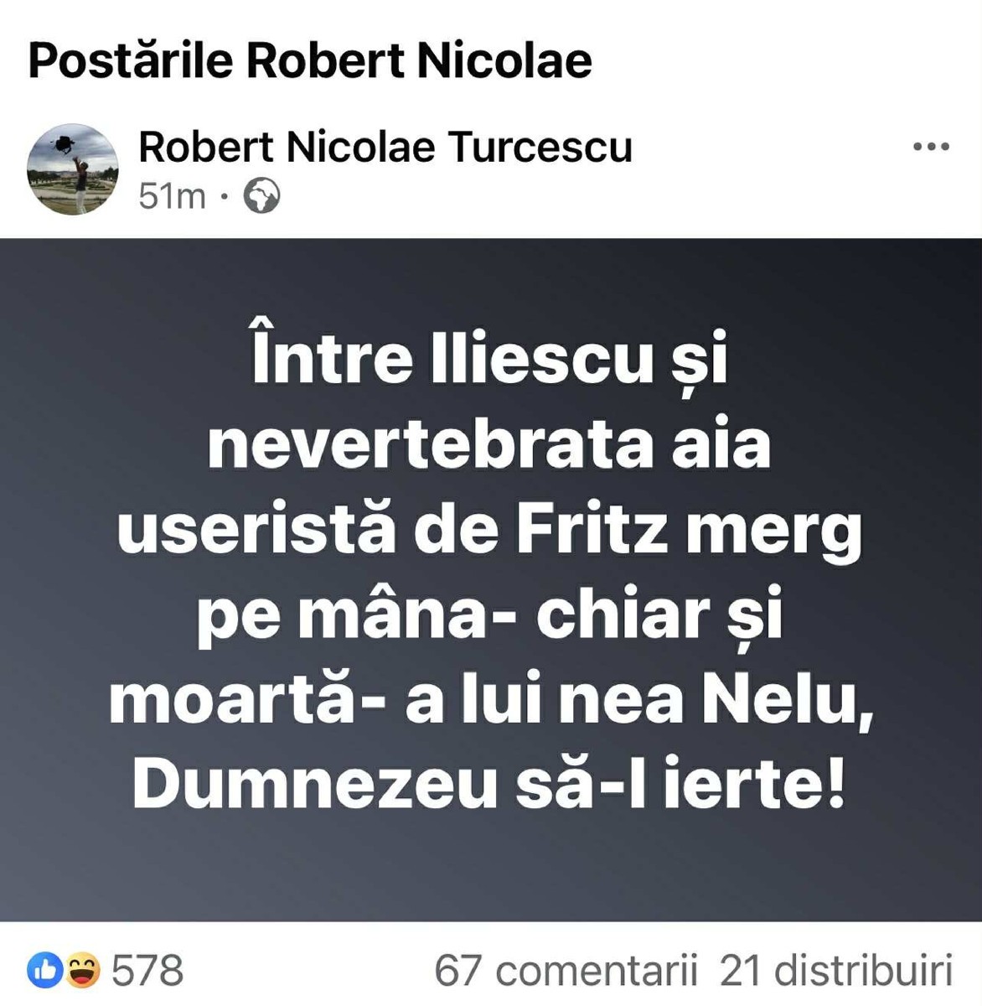Click the 'pe mâna- chiar și' text line
Screen dimensions: 982x1006
[x=489, y=616]
